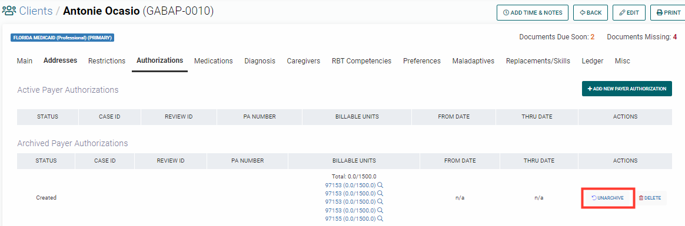Unarchive the Created authorization
This screenshot has height=226, width=685.
[x=607, y=198]
